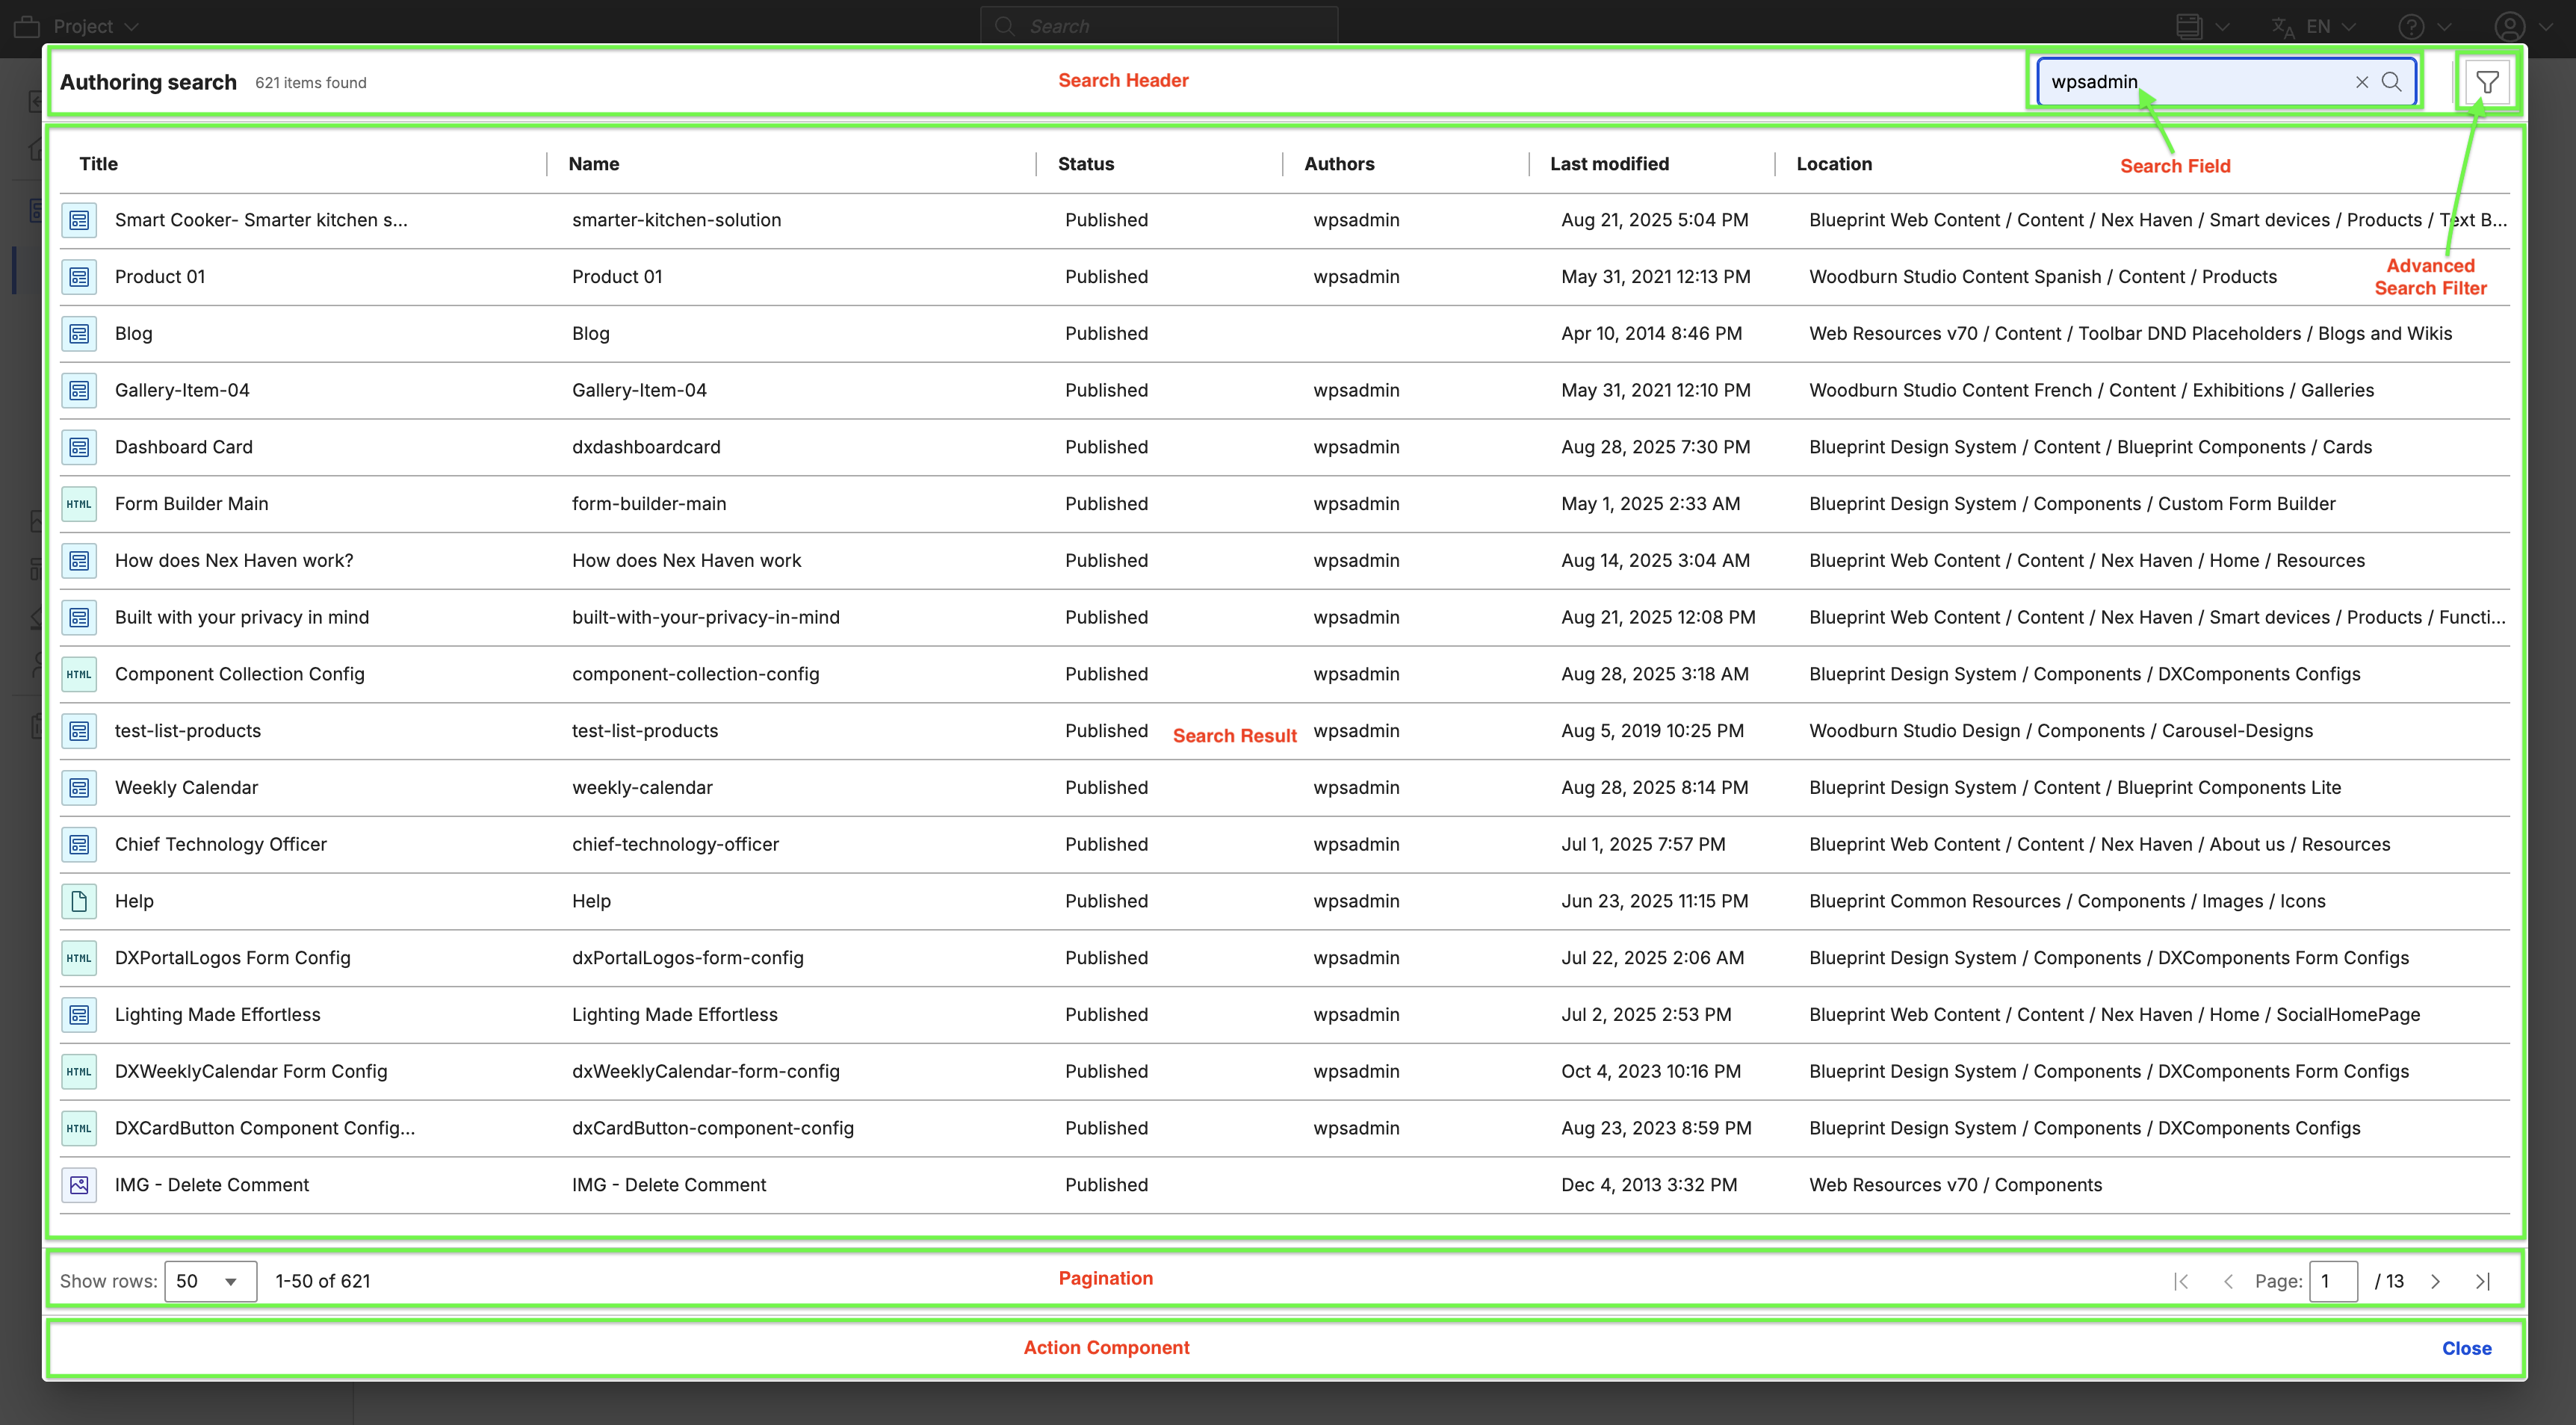The width and height of the screenshot is (2576, 1425).
Task: Click the file icon beside Help row
Action: pyautogui.click(x=79, y=901)
